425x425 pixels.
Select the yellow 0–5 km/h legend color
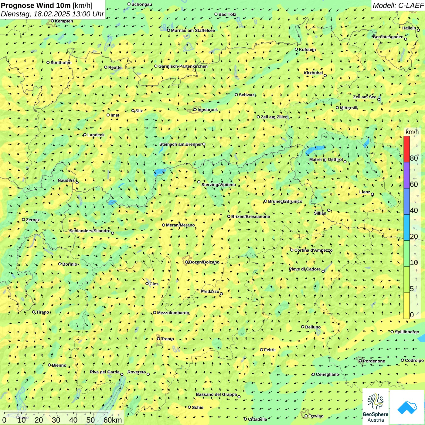tap(406, 306)
